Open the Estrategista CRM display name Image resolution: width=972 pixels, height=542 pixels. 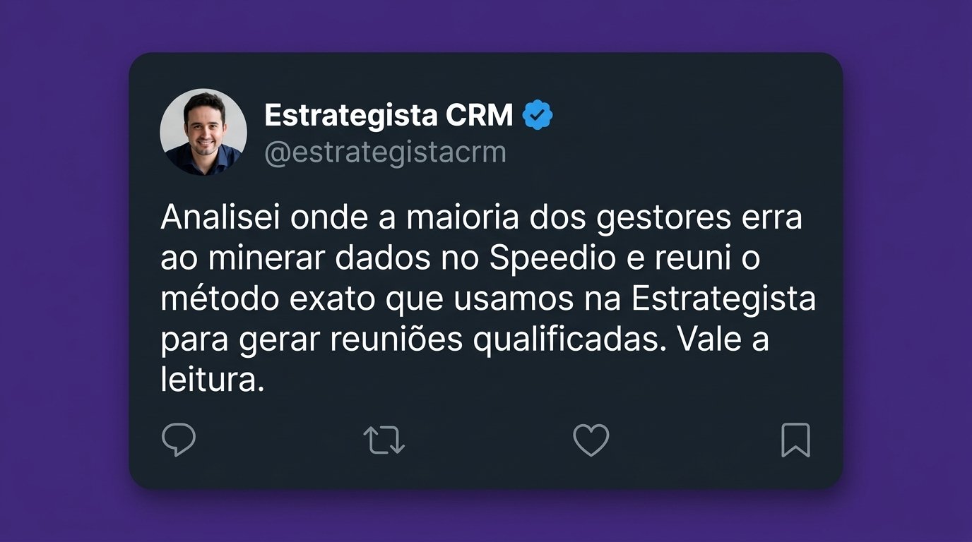[x=389, y=116]
